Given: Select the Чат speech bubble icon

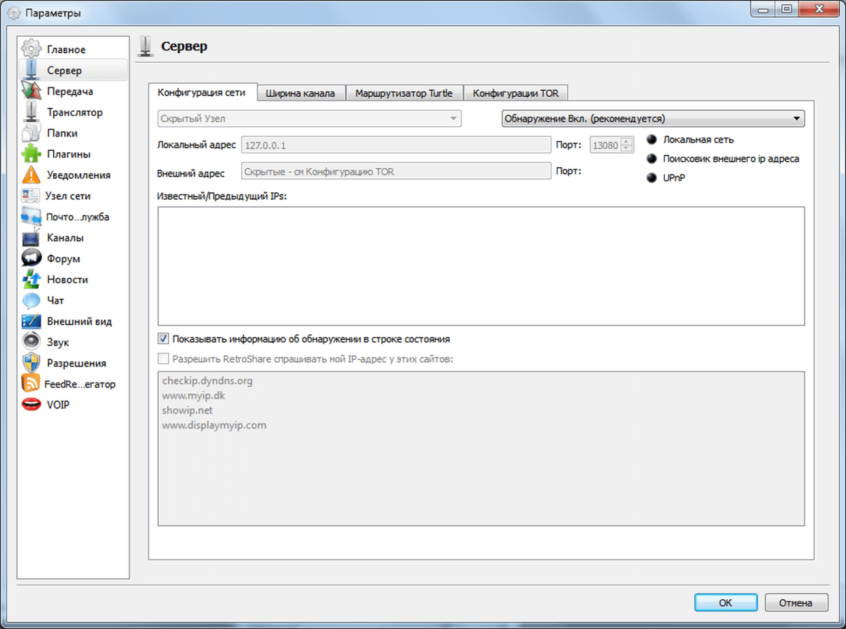Looking at the screenshot, I should click(x=31, y=300).
